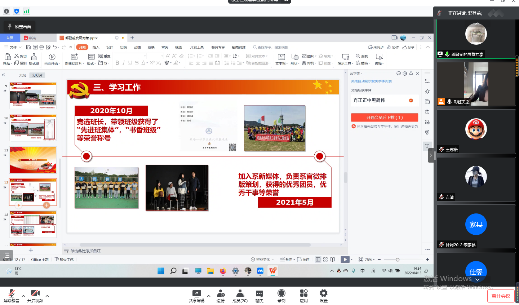Click the Clear formatting eraser icon
Viewport: 519px width, 305px height.
pyautogui.click(x=181, y=56)
